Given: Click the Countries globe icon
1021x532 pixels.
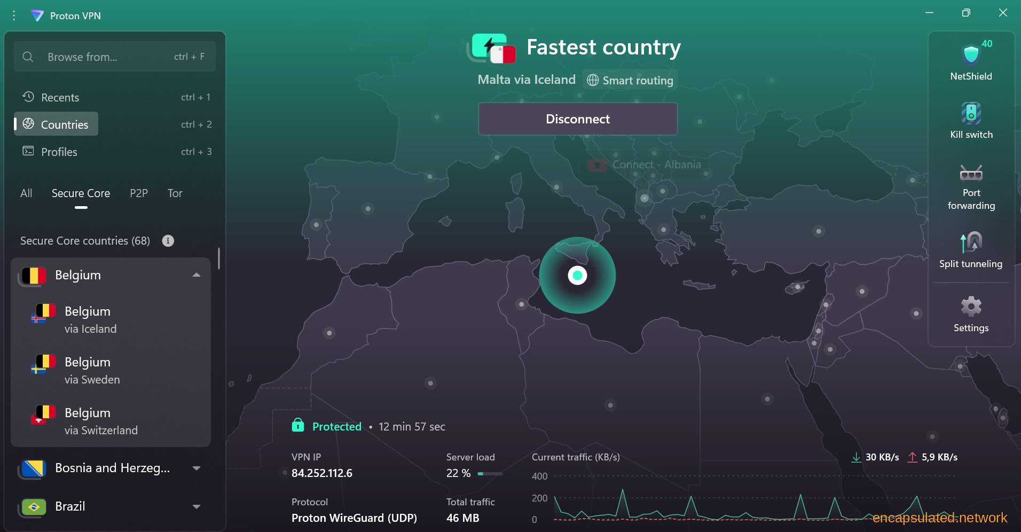Looking at the screenshot, I should point(28,124).
